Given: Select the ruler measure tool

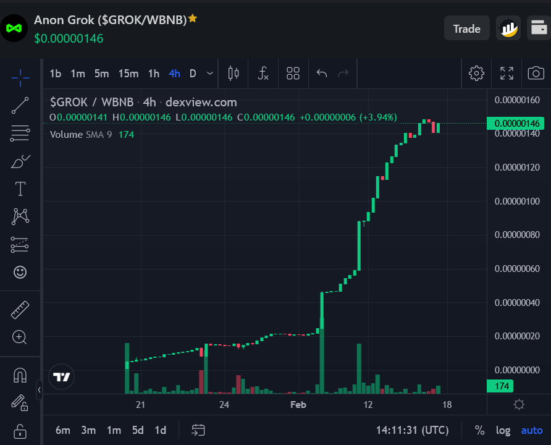Looking at the screenshot, I should tap(20, 310).
